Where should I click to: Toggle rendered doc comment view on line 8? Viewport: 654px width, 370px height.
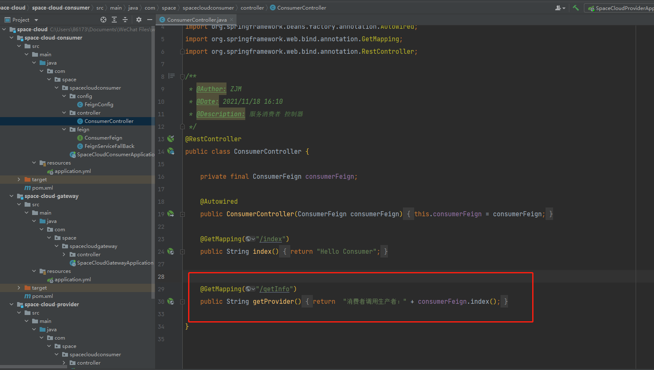[x=171, y=76]
